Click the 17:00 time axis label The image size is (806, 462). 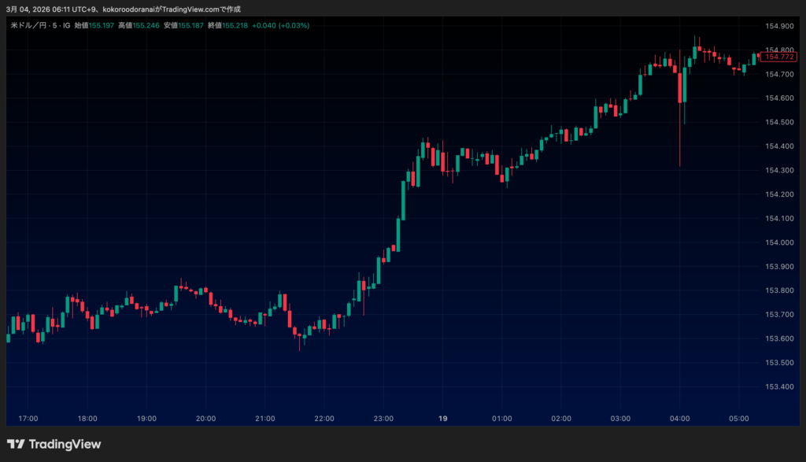(28, 418)
